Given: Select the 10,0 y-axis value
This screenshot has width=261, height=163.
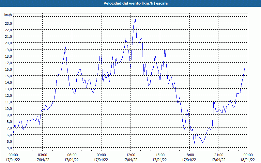Looking at the screenshot, I should [8, 109].
